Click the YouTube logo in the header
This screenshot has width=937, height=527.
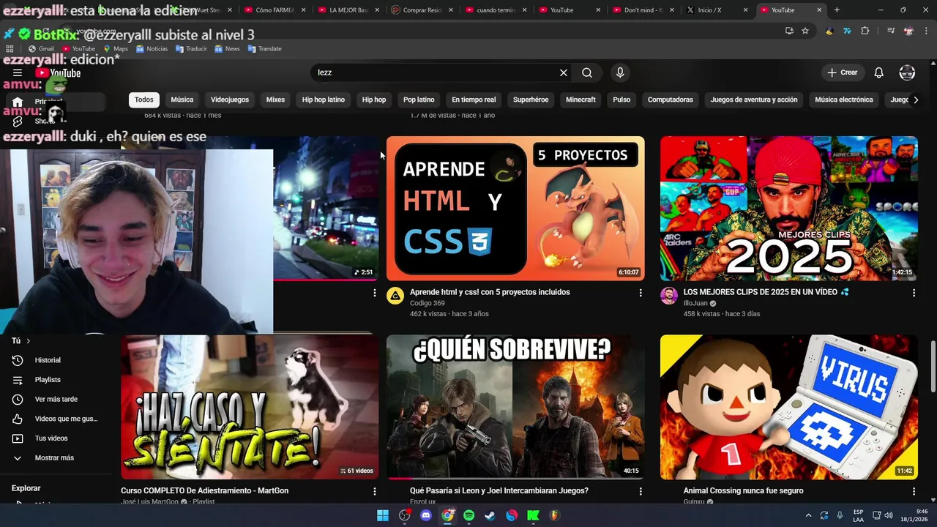[x=58, y=72]
